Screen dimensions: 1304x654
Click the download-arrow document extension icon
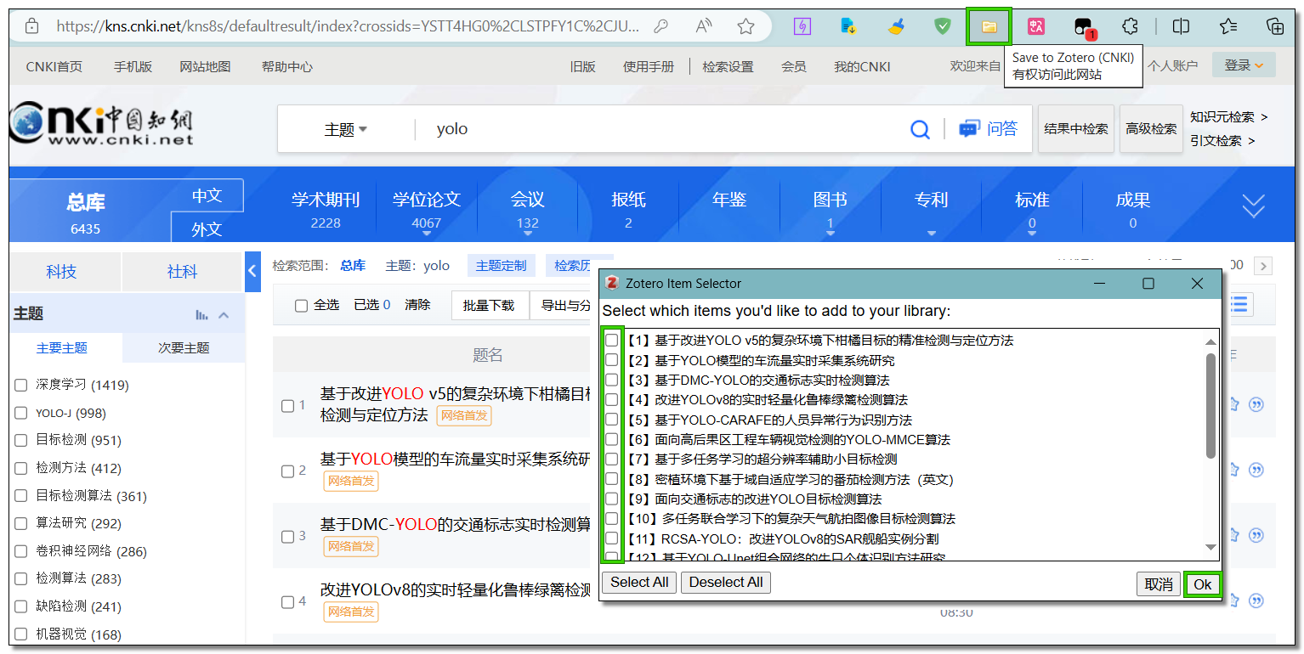click(848, 26)
